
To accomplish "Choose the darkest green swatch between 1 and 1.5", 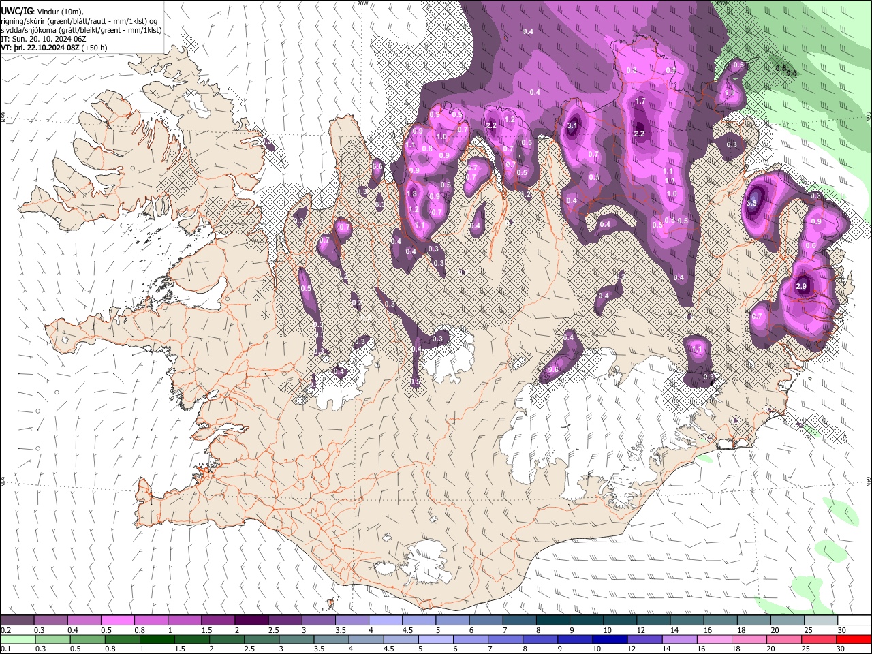I will (157, 640).
